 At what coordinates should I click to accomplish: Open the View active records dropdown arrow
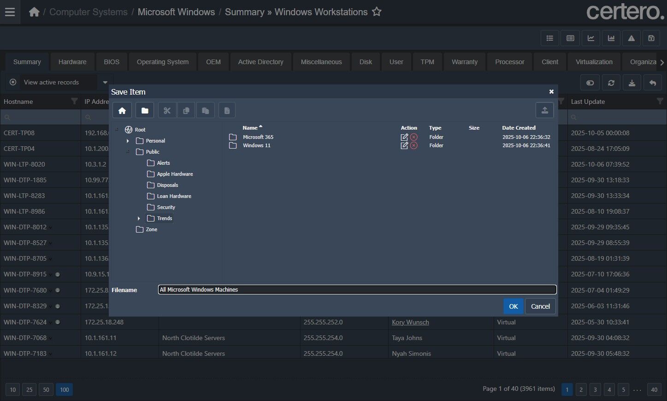pyautogui.click(x=105, y=83)
